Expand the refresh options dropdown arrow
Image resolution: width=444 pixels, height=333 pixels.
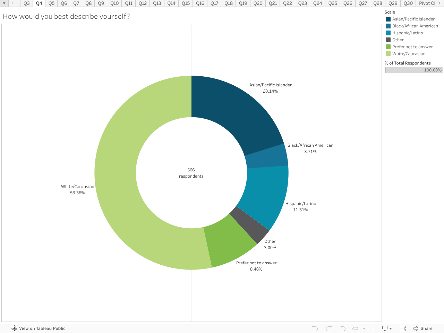[x=364, y=328]
